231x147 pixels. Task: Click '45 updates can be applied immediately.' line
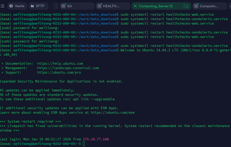(37, 90)
